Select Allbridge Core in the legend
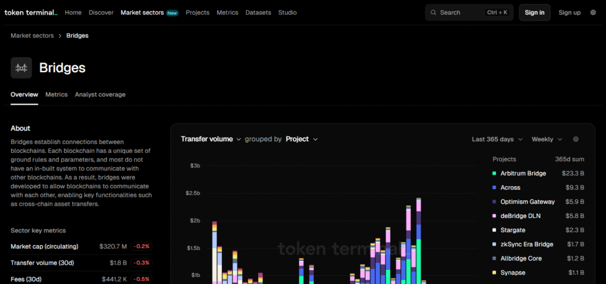The height and width of the screenshot is (284, 606). point(521,259)
